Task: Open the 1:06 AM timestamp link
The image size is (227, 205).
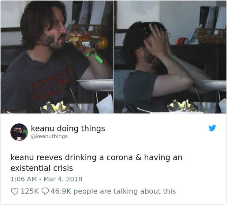Action: (x=23, y=179)
